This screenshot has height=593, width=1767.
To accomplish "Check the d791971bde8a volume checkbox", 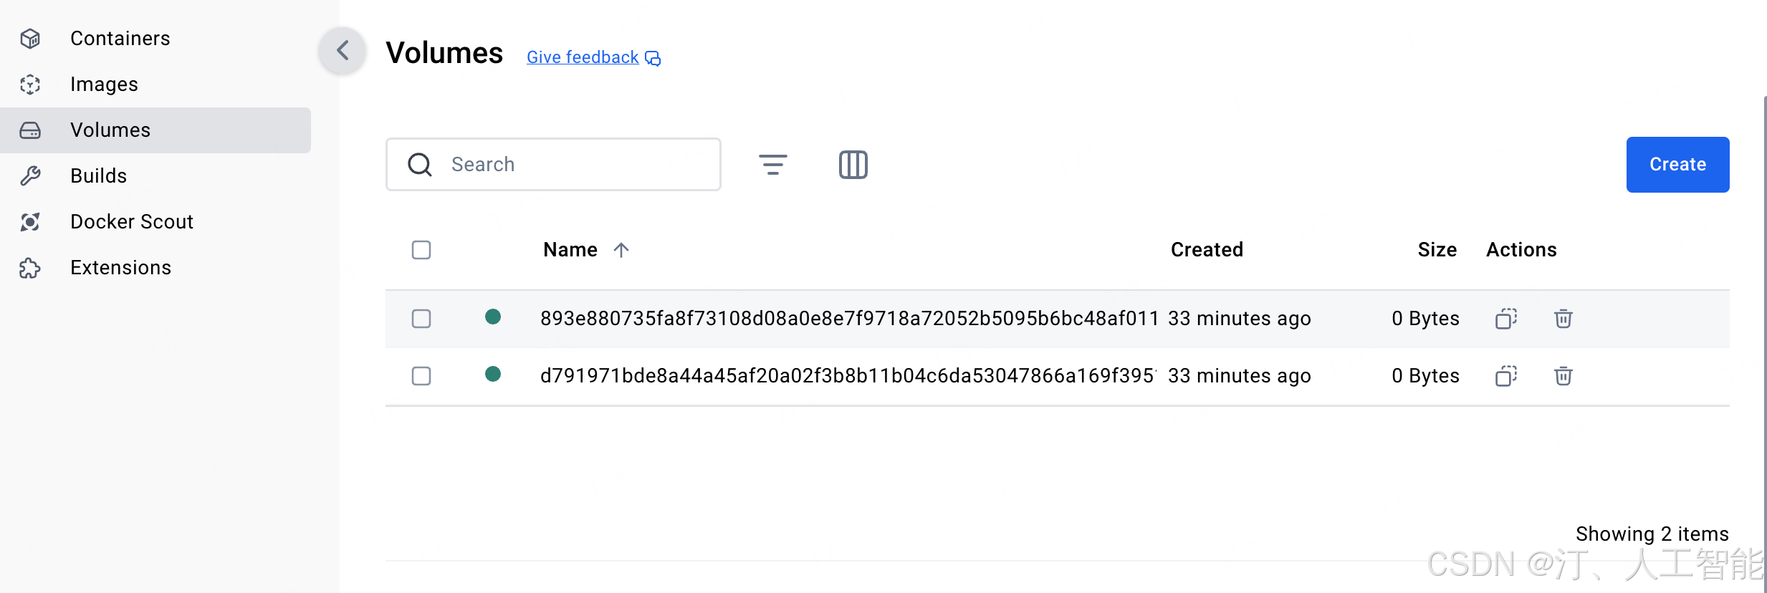I will [x=421, y=376].
